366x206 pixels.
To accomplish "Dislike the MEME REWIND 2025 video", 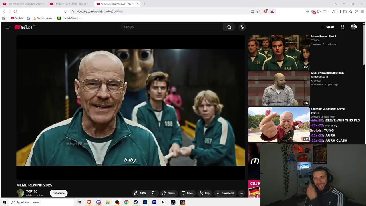I will click(153, 193).
